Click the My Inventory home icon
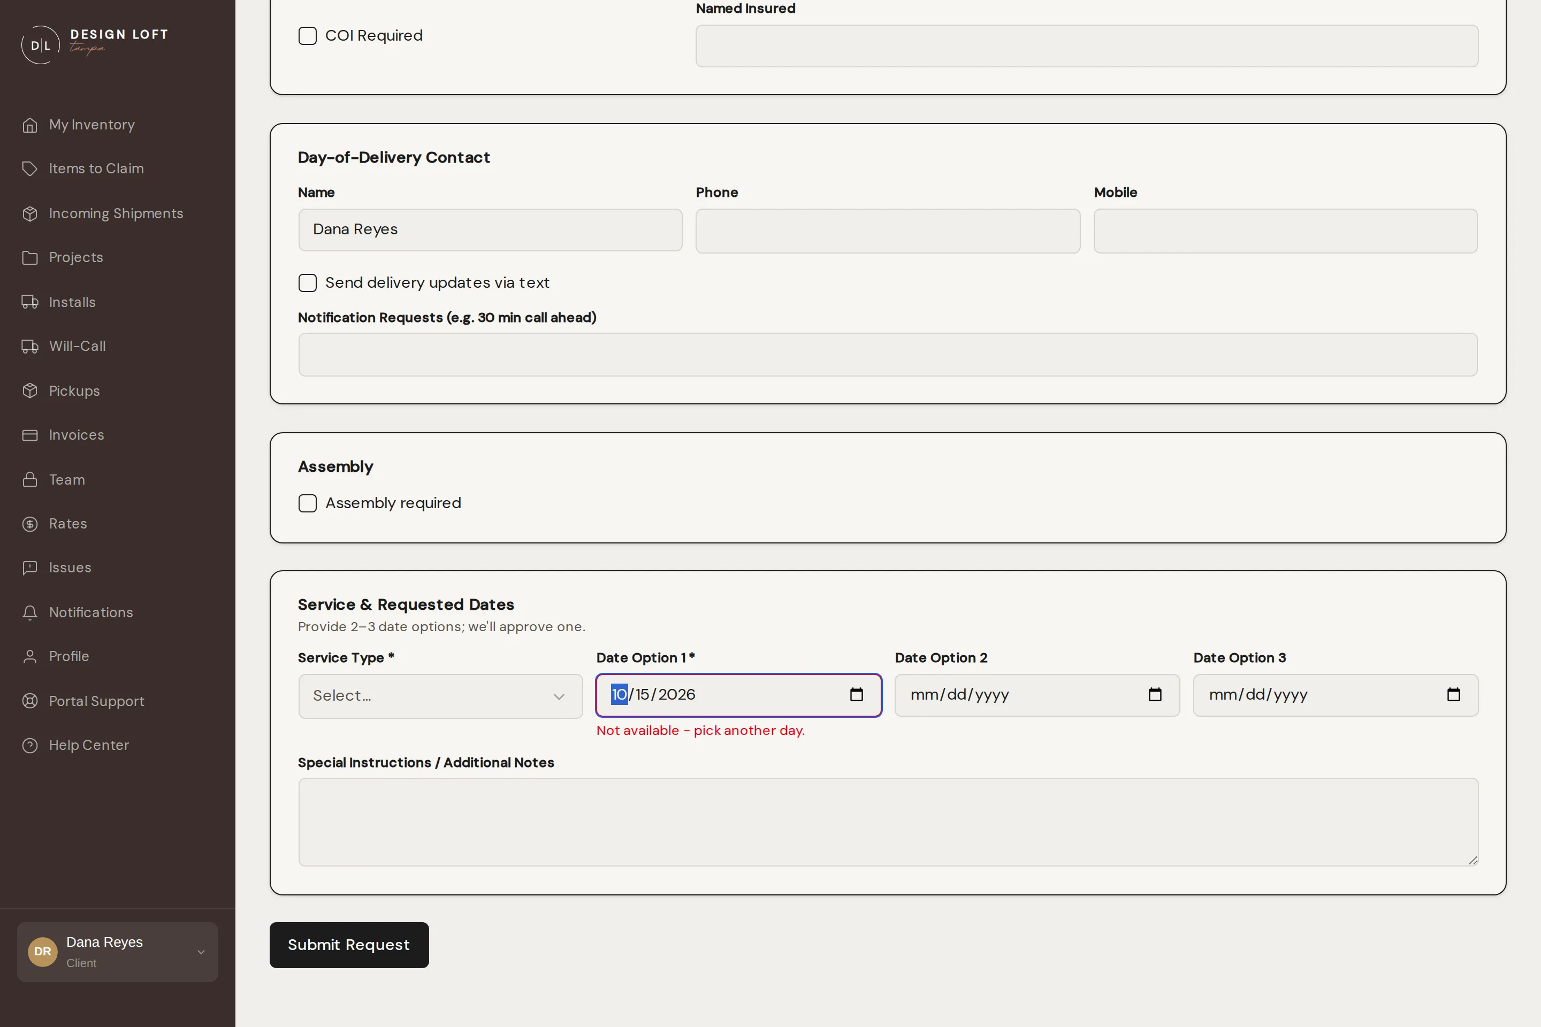Image resolution: width=1541 pixels, height=1027 pixels. coord(29,125)
